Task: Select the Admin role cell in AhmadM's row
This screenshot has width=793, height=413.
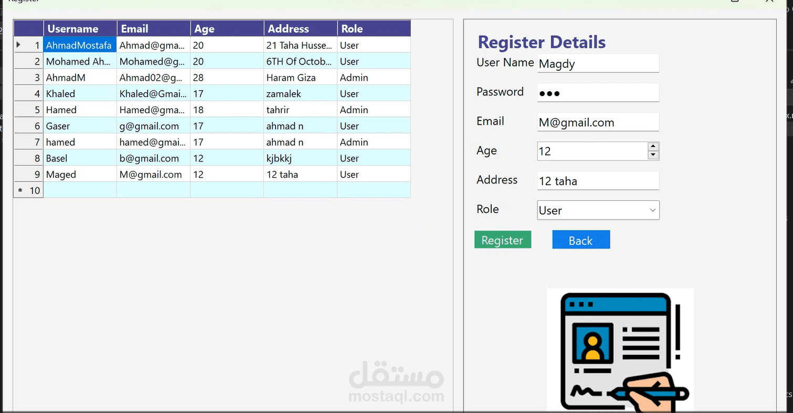Action: click(374, 78)
